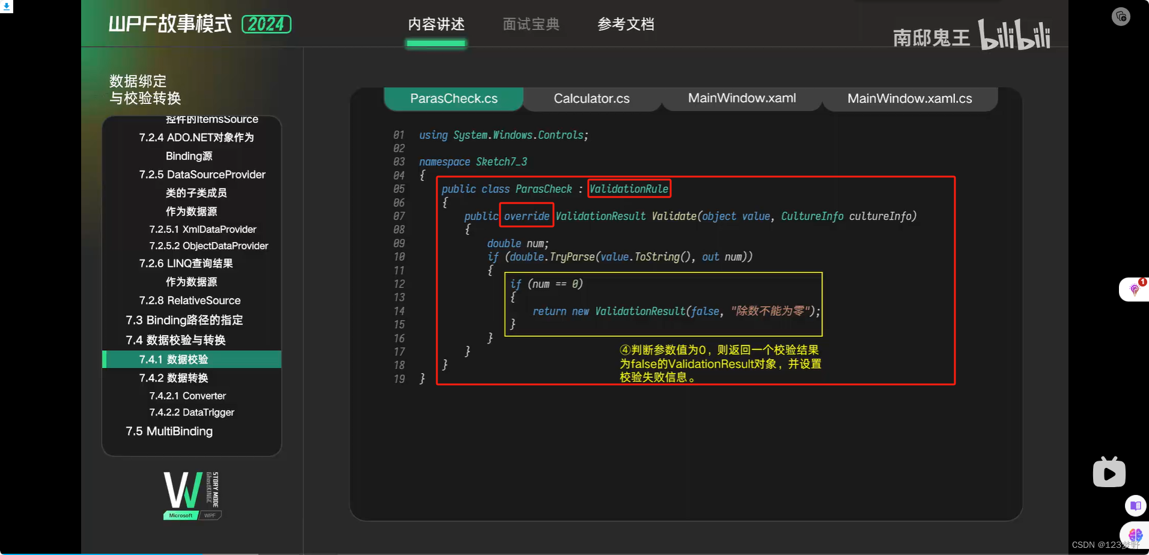The height and width of the screenshot is (555, 1149).
Task: Click the ValidationRule base class in code
Action: click(x=629, y=189)
